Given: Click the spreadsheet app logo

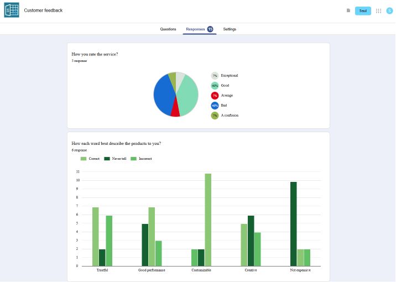Looking at the screenshot, I should [12, 10].
